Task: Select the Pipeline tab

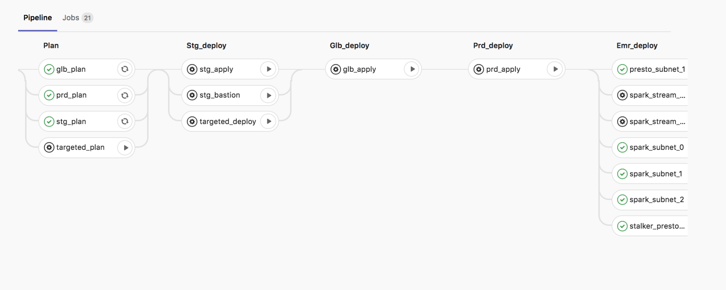Action: (x=37, y=18)
